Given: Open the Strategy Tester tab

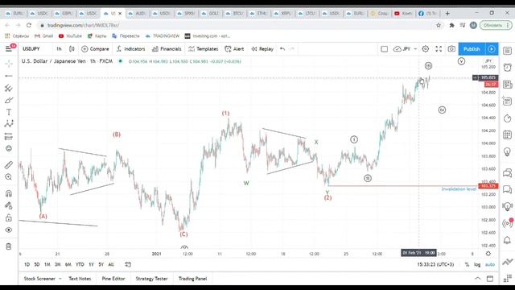Looking at the screenshot, I should pos(151,279).
